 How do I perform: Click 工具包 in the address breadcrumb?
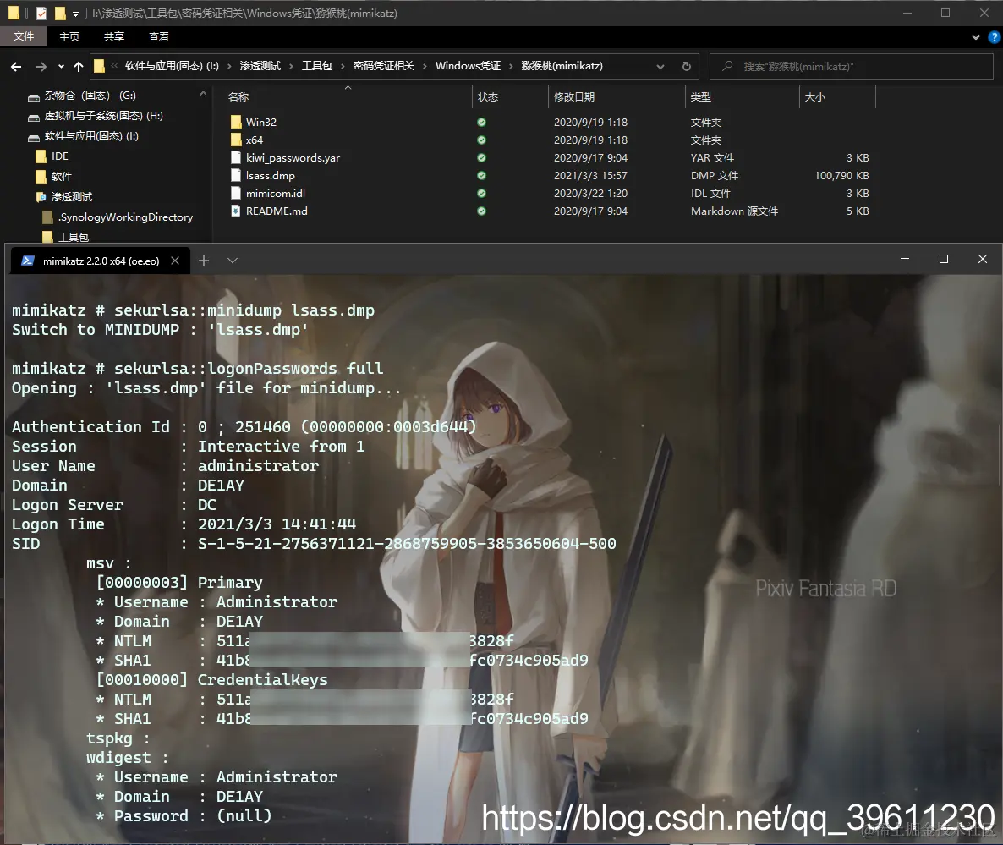click(316, 66)
